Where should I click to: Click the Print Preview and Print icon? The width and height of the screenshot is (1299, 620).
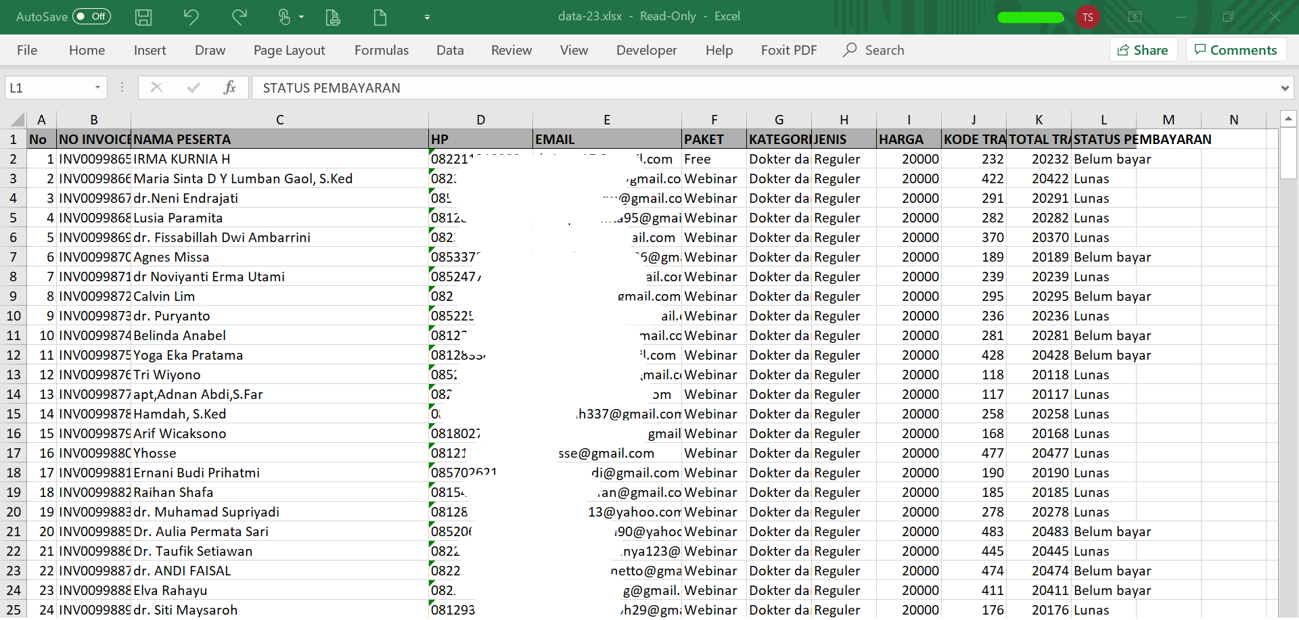tap(333, 17)
